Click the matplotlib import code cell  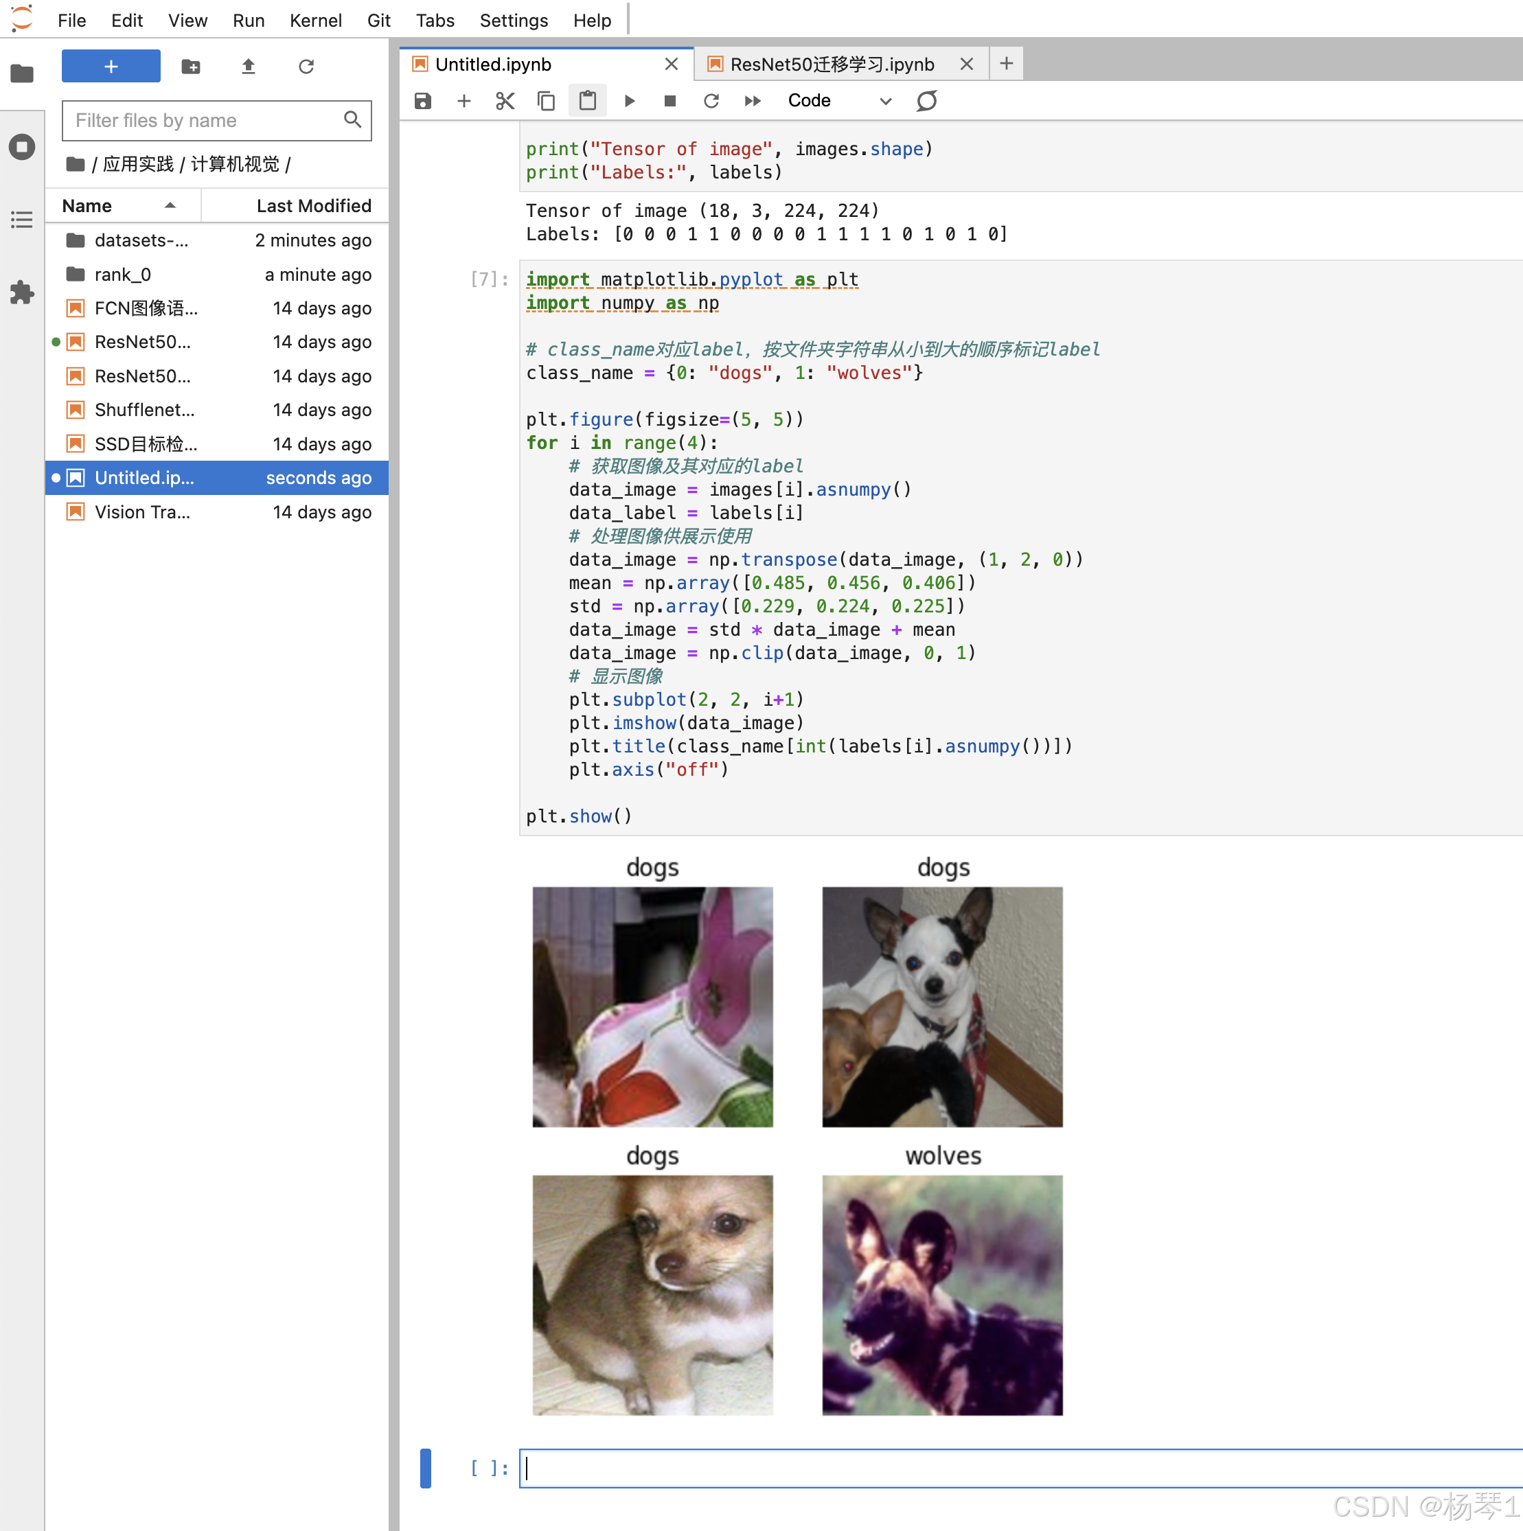[1020, 548]
